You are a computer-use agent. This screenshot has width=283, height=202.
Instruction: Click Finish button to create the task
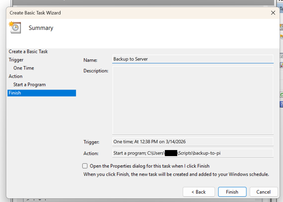tap(232, 192)
